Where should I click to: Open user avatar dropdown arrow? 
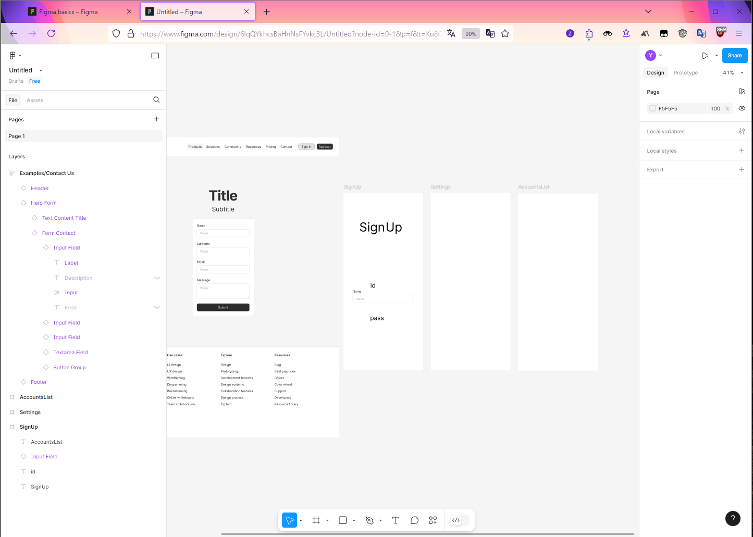click(x=661, y=55)
